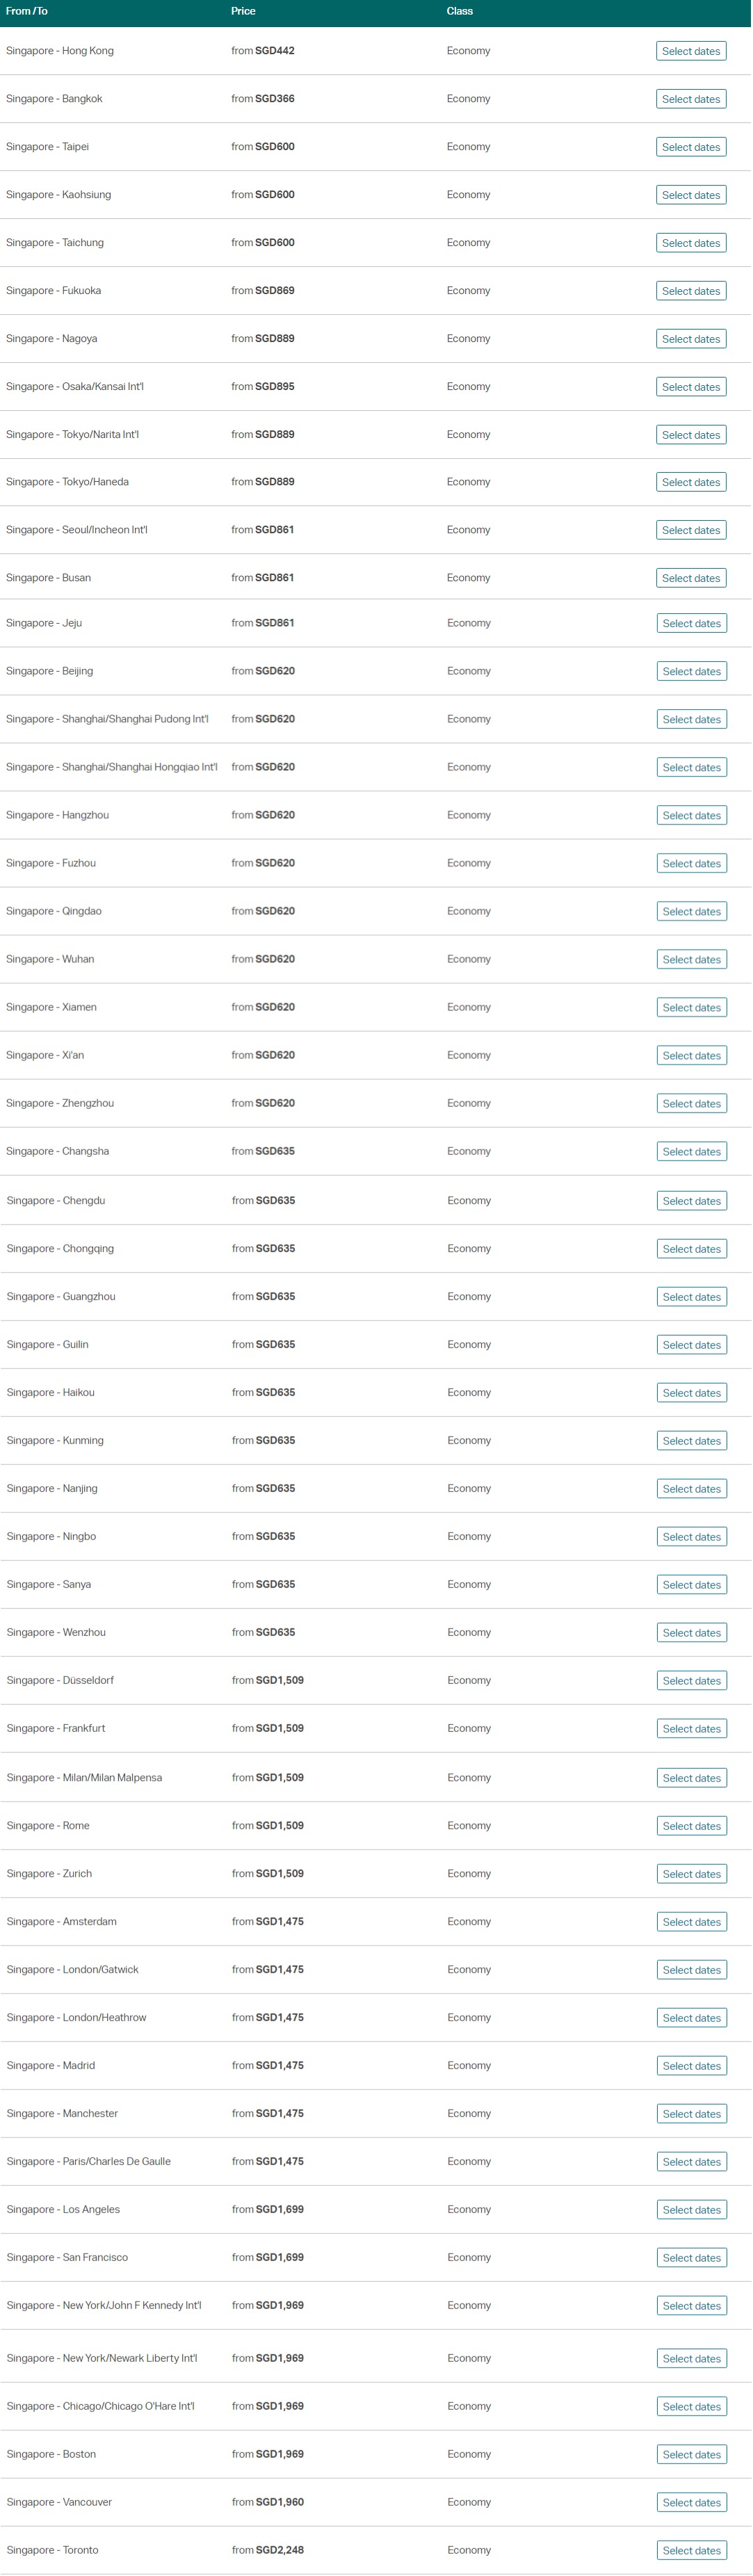Select dates for Singapore - Jeju
The width and height of the screenshot is (753, 2576).
pyautogui.click(x=691, y=623)
